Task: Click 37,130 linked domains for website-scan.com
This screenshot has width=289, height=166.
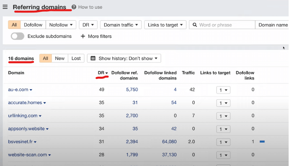Action: [x=169, y=155]
